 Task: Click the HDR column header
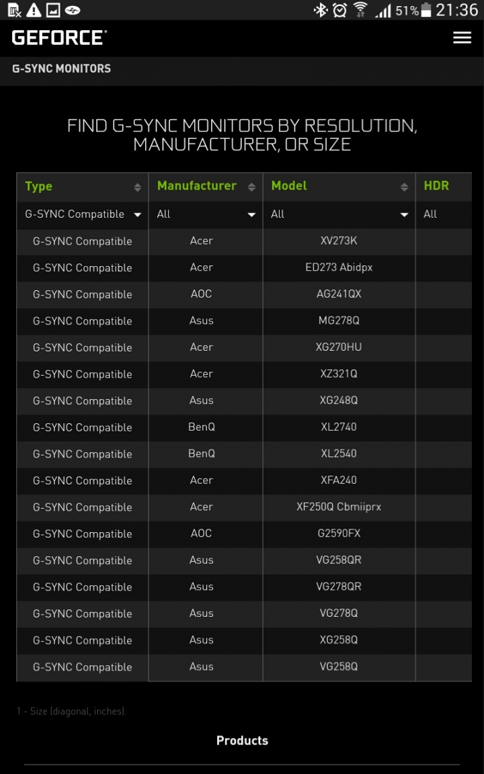click(x=436, y=186)
